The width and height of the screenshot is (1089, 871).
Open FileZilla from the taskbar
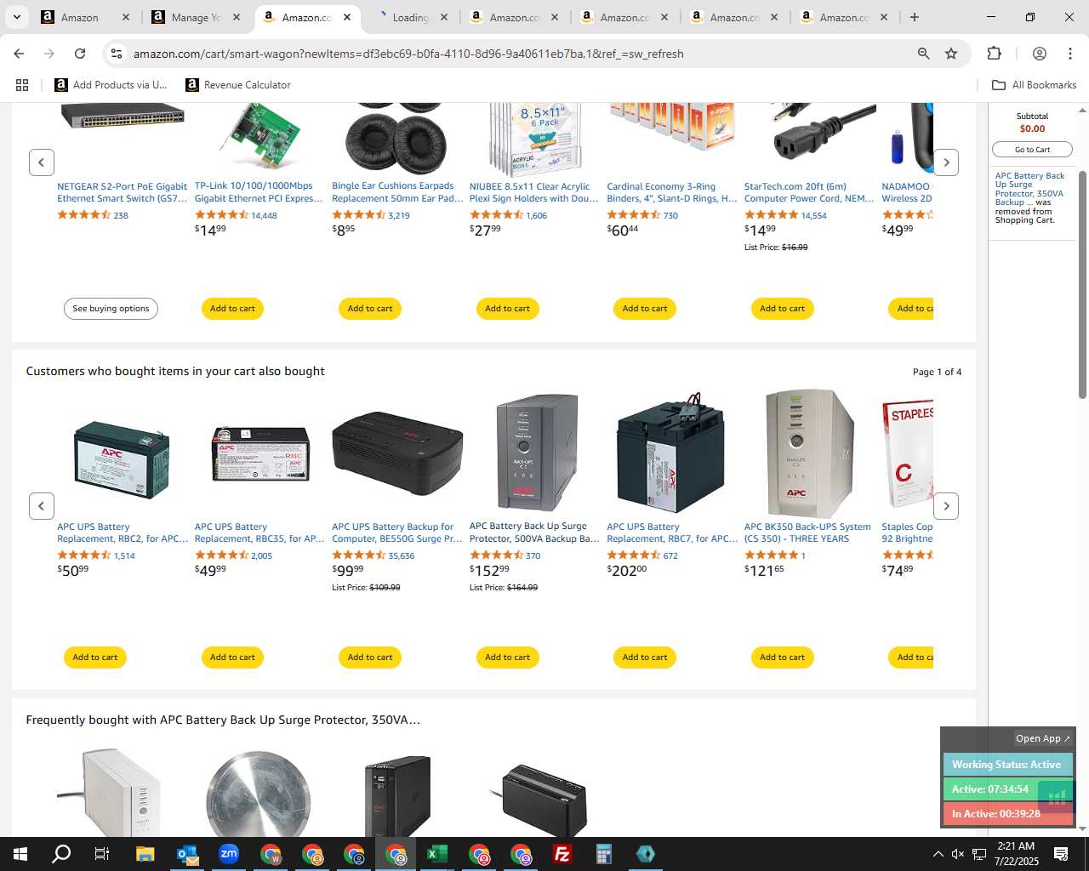click(562, 854)
